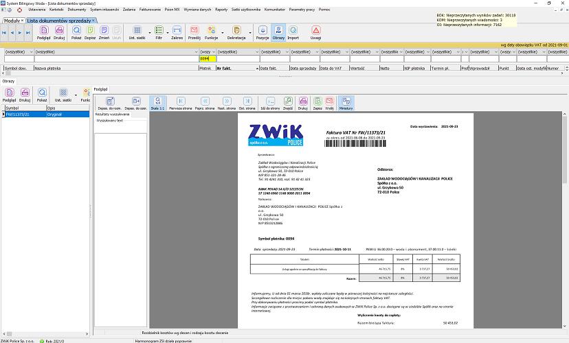
Task: Click Idź do strony icon
Action: [x=270, y=102]
